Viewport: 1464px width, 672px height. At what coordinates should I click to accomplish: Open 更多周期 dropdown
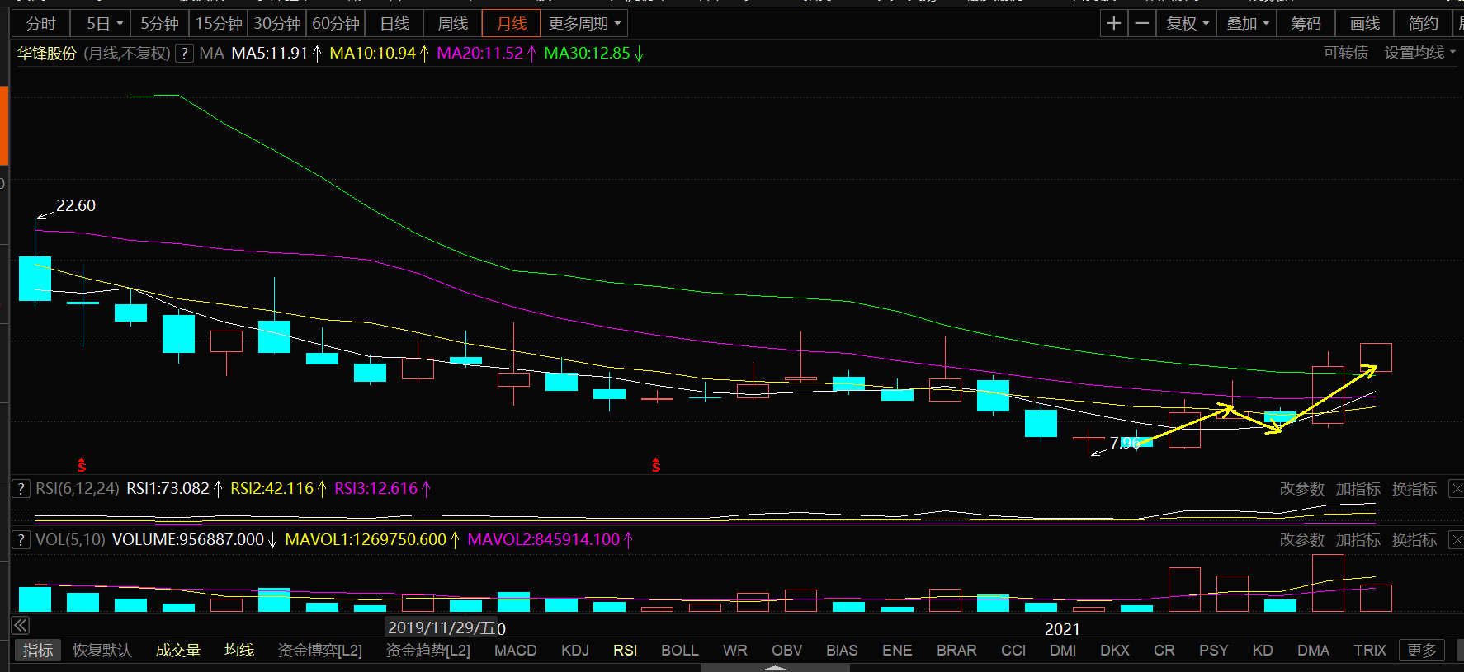[x=584, y=24]
